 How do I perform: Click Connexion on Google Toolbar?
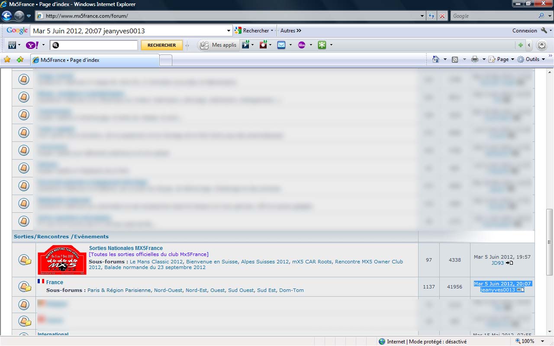tap(525, 31)
